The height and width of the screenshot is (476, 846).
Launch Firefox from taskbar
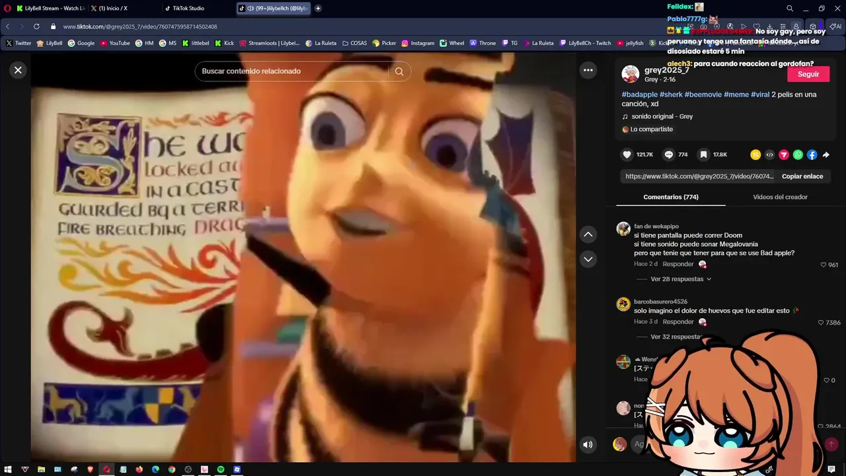(139, 469)
